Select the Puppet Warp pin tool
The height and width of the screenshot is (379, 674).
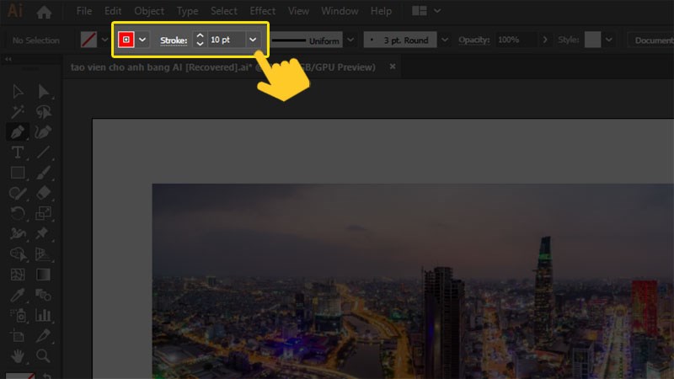coord(42,233)
